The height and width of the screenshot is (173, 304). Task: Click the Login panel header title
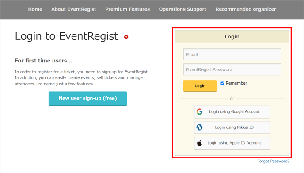232,37
